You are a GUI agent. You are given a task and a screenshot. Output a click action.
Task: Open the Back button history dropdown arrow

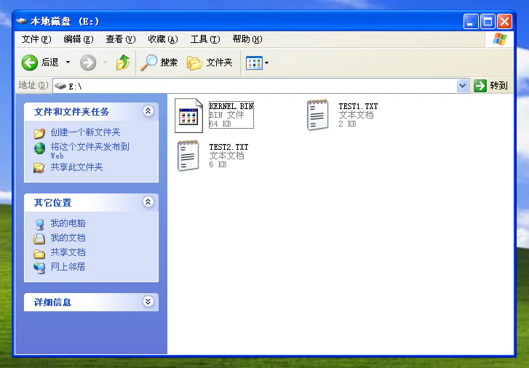coord(68,63)
